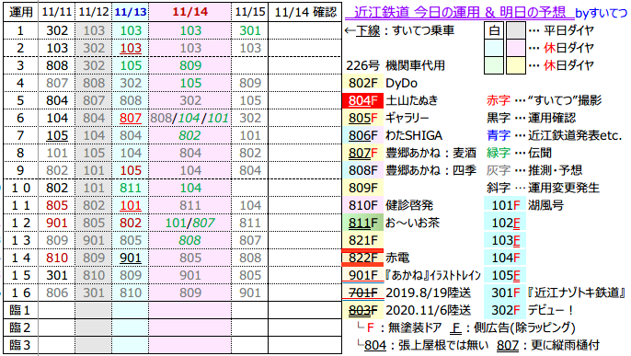Screen dimensions: 631x356
Task: Click the 805F ギャラリー legend cell
Action: click(x=362, y=118)
